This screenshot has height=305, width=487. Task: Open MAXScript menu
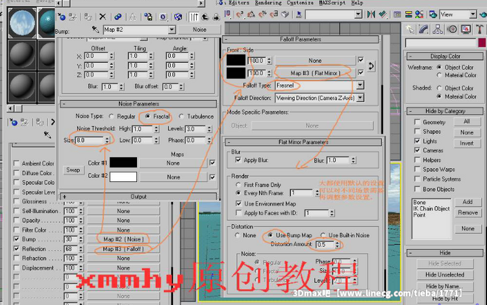coord(332,3)
